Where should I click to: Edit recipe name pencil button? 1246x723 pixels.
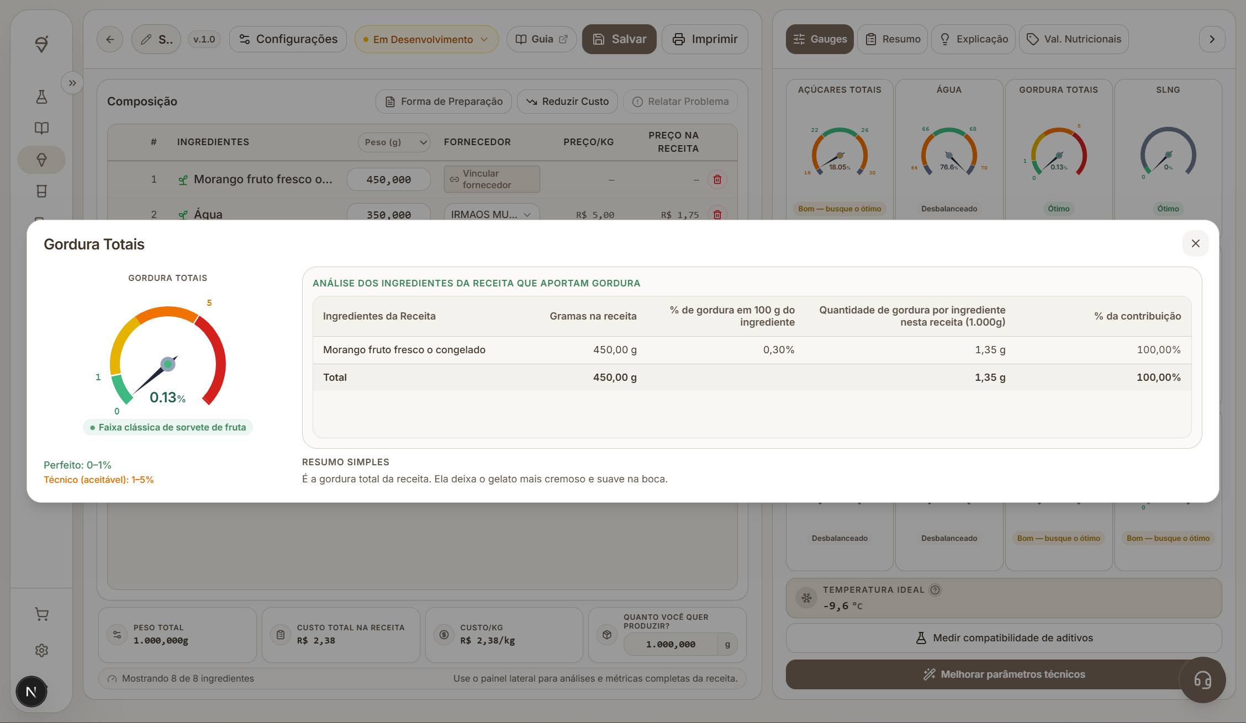click(156, 39)
